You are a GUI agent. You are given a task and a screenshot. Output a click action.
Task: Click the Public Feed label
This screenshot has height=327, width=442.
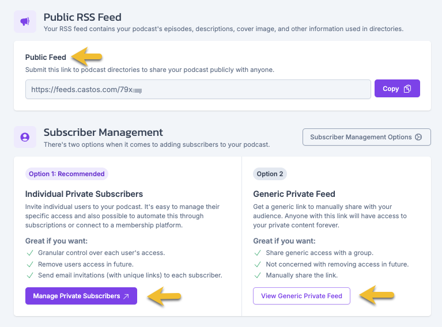tap(46, 57)
